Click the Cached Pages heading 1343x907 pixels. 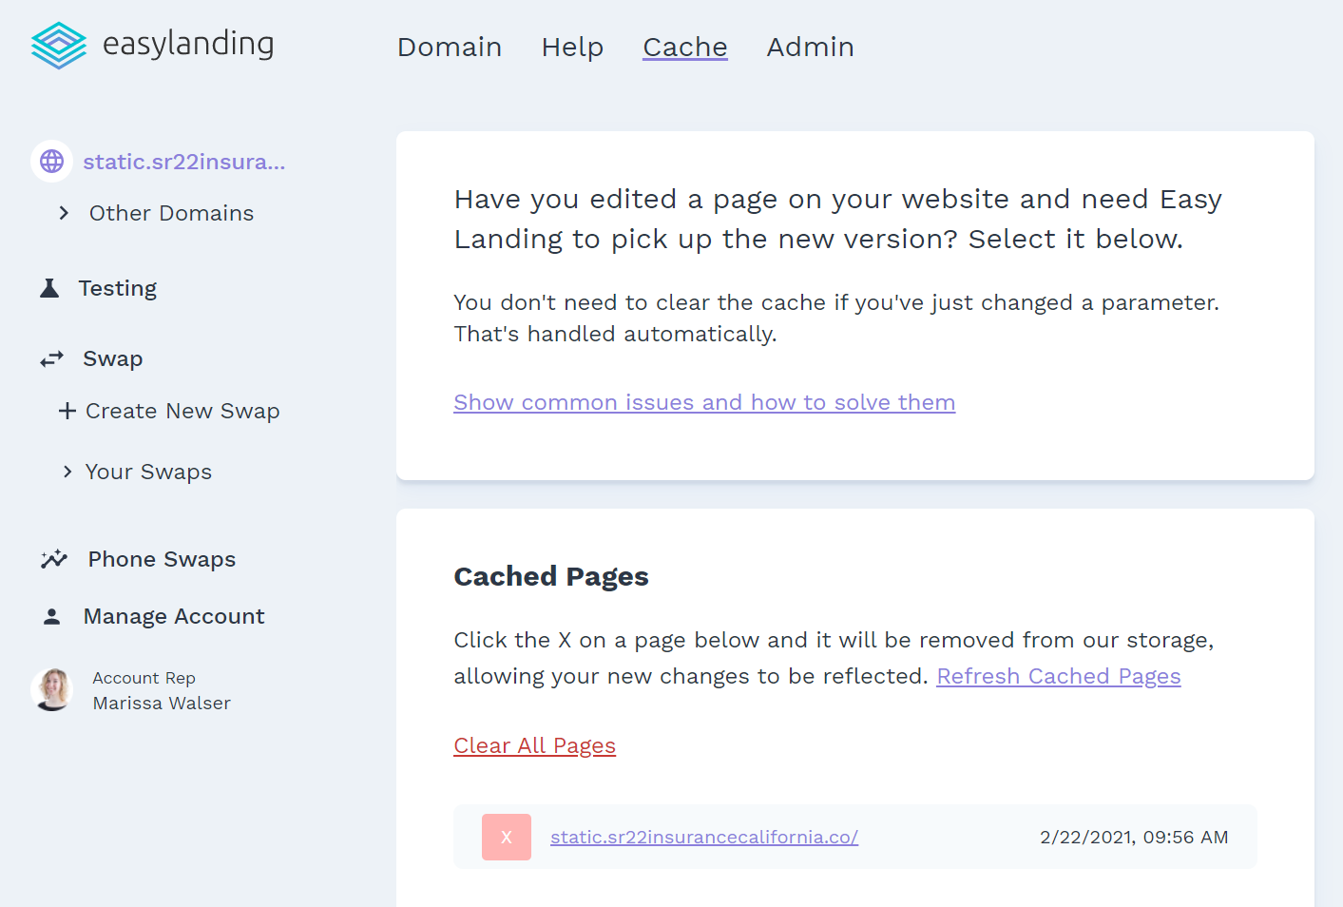click(551, 576)
